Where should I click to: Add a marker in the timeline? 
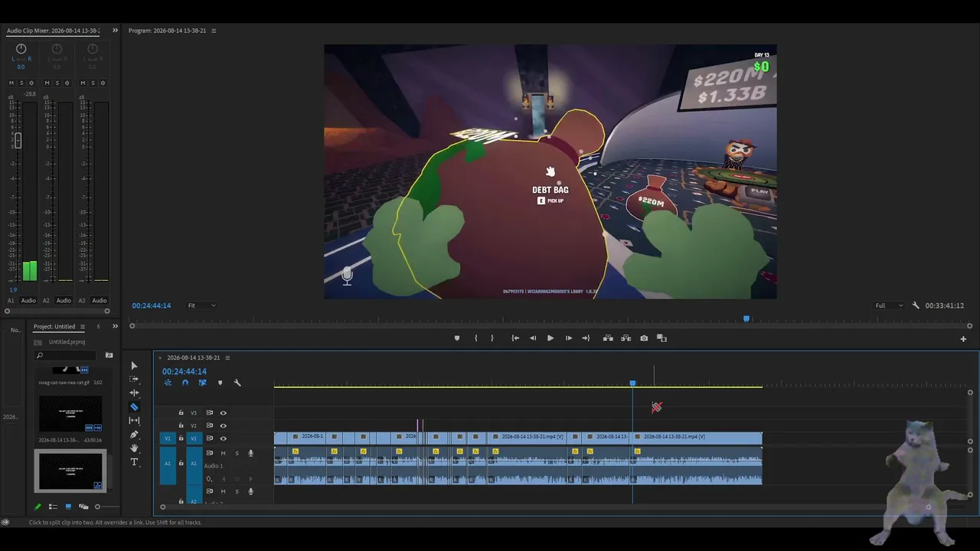click(x=220, y=383)
